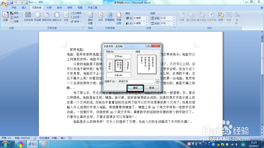The height and width of the screenshot is (148, 264).
Task: Open theme Colors dropdown
Action: point(16,13)
